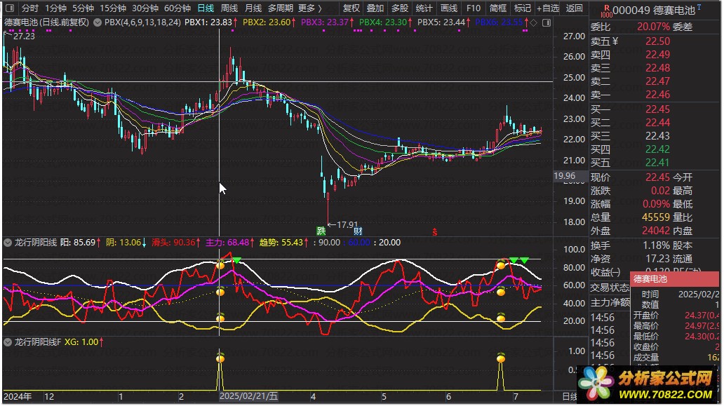Screen dimensions: 724x406
Task: Click the 卖一 price 22.46
Action: click(x=657, y=95)
